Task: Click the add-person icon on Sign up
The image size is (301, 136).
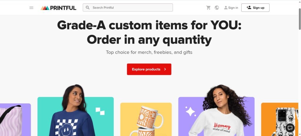Action: (249, 7)
